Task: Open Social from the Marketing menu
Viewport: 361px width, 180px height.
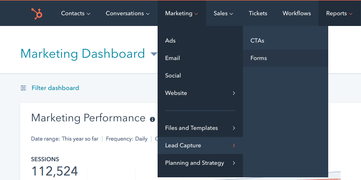Action: click(x=173, y=76)
